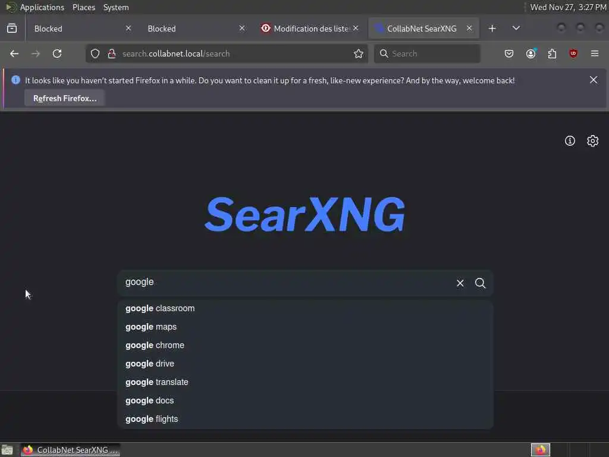Image resolution: width=609 pixels, height=457 pixels.
Task: Go back to the previous page
Action: click(x=14, y=54)
